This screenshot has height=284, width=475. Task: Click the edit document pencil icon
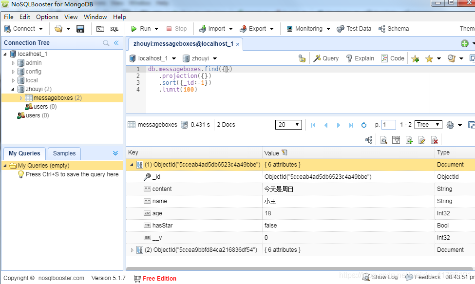[422, 140]
